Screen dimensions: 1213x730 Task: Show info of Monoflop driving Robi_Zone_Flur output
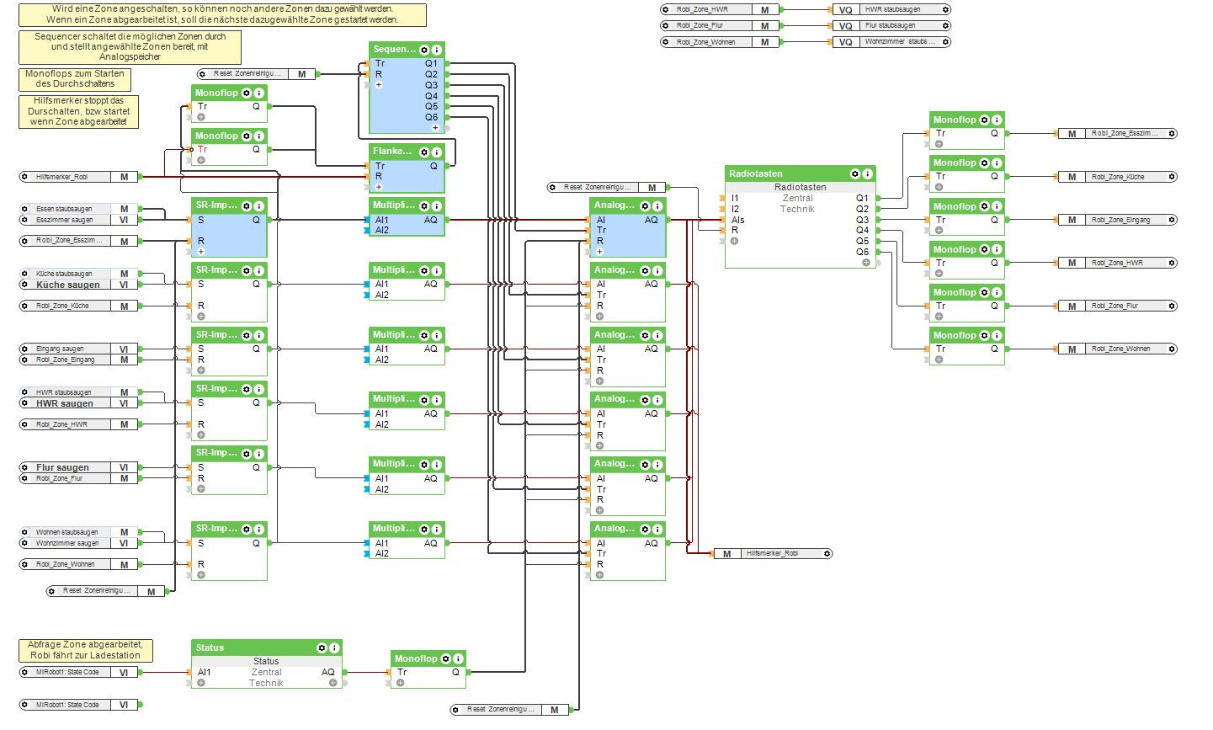point(996,292)
